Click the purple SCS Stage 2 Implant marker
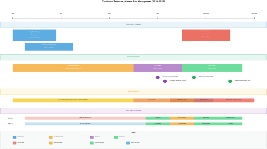The height and width of the screenshot is (149, 267). [x=165, y=81]
